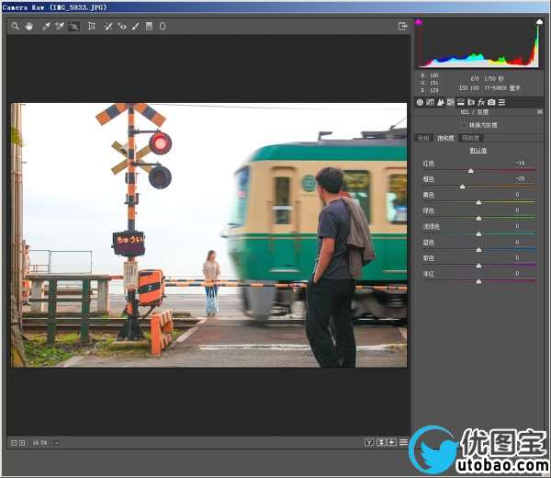Open the zoom level dropdown arrow
The width and height of the screenshot is (551, 478).
pos(57,443)
